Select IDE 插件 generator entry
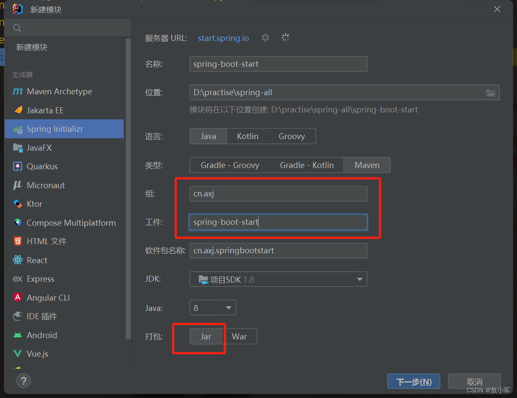 click(64, 316)
